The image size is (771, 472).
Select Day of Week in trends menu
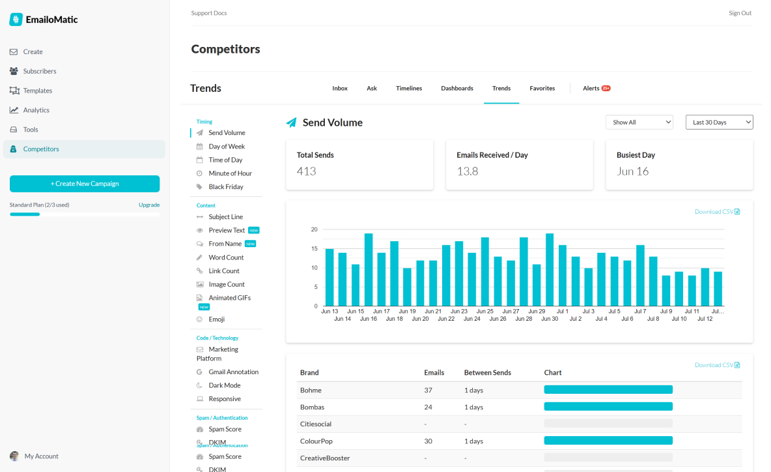(227, 146)
